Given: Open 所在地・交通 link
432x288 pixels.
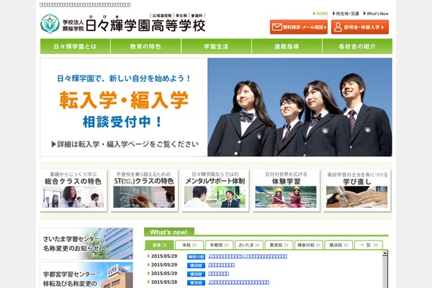Looking at the screenshot, I should [346, 14].
